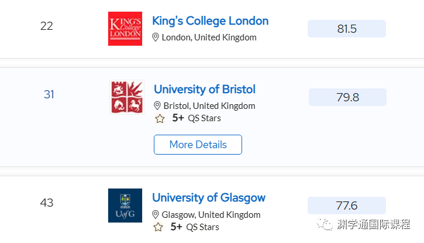Viewport: 424px width, 243px height.
Task: Click the More Details button
Action: pyautogui.click(x=198, y=145)
